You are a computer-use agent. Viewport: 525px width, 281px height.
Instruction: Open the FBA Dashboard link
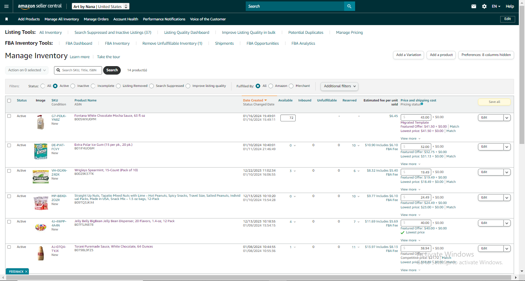click(x=79, y=43)
